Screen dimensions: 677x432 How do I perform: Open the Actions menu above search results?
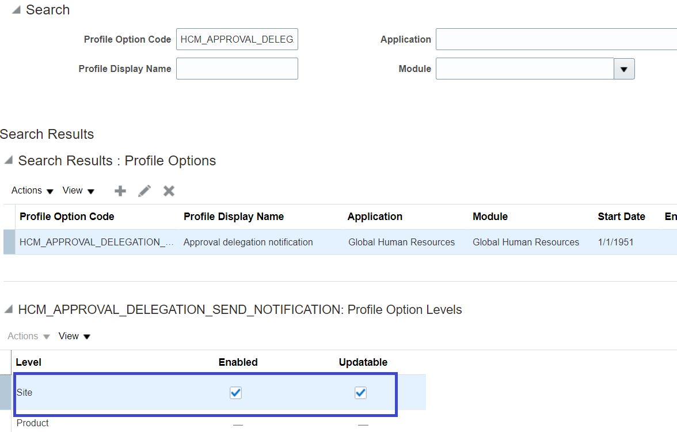[26, 191]
